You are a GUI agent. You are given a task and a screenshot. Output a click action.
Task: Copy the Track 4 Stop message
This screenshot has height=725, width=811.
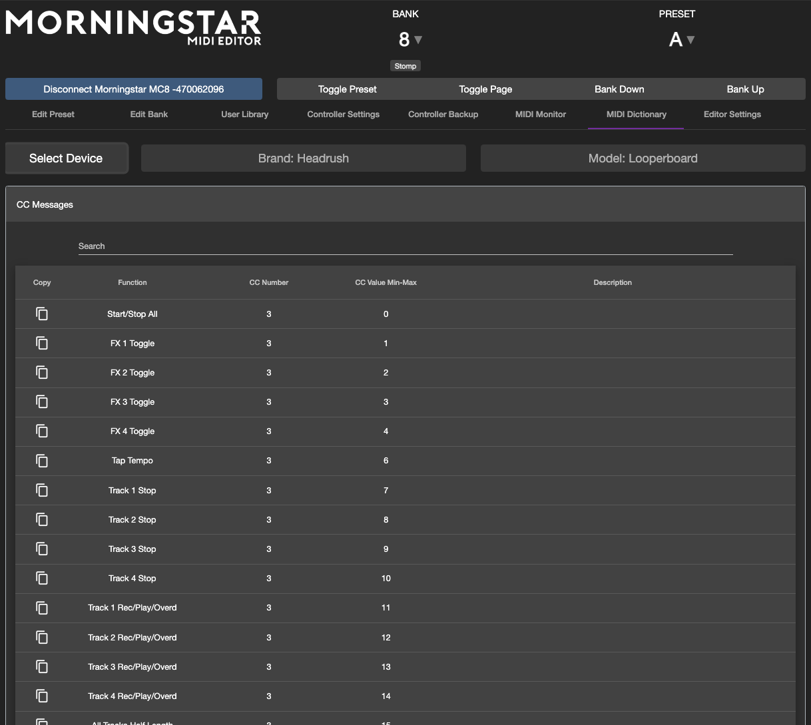tap(42, 578)
